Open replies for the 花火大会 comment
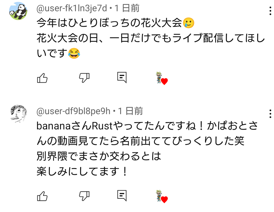Viewport: 274px width, 212px height. point(122,77)
